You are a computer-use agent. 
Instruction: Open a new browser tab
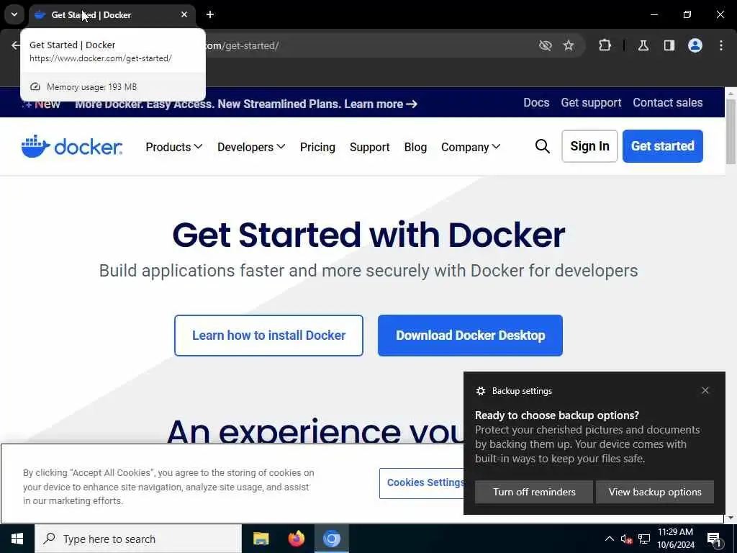point(210,14)
